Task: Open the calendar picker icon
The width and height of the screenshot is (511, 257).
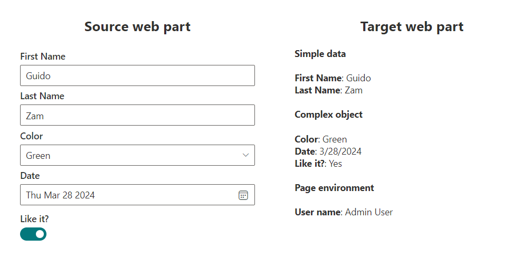Action: [243, 195]
